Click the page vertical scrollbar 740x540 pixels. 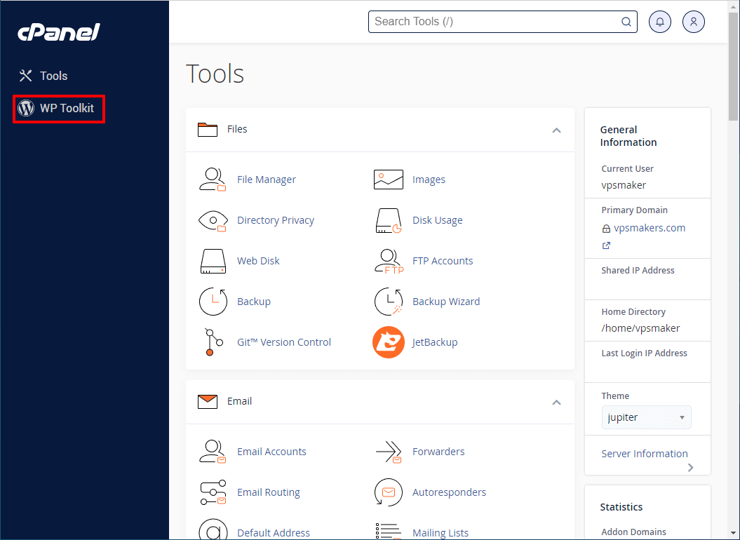pos(733,66)
